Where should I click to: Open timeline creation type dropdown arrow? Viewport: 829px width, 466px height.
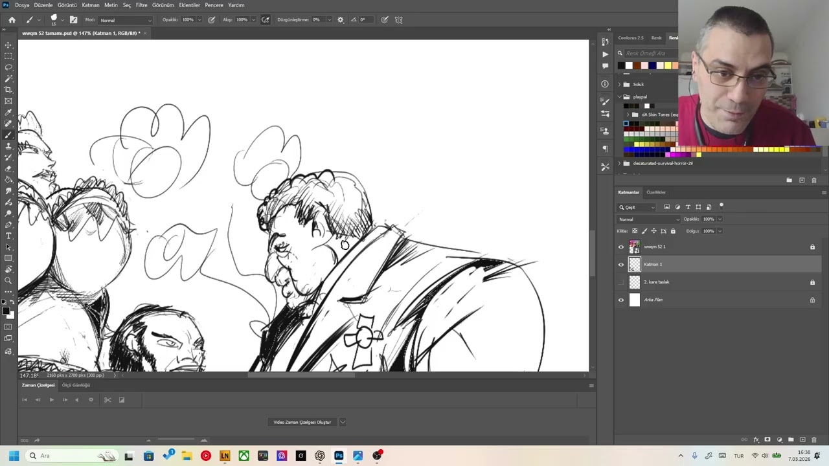[343, 422]
